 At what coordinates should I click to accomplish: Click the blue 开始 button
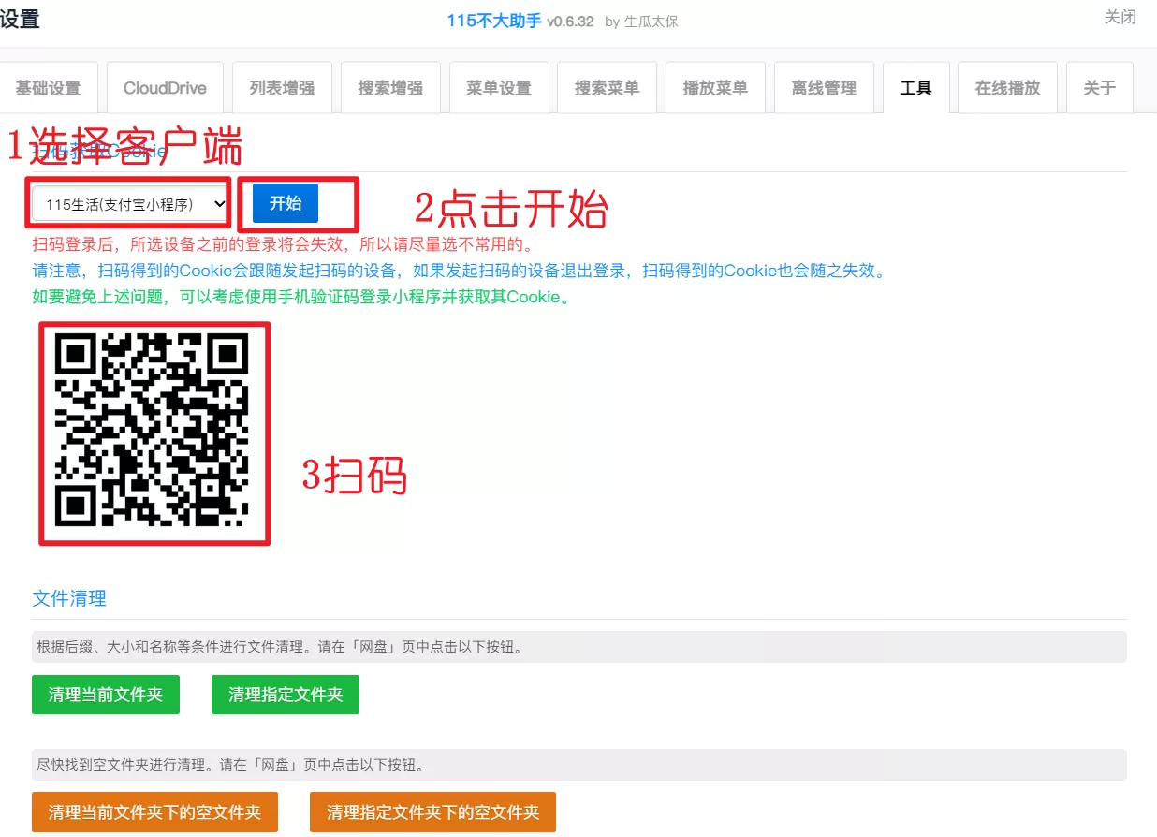coord(286,203)
